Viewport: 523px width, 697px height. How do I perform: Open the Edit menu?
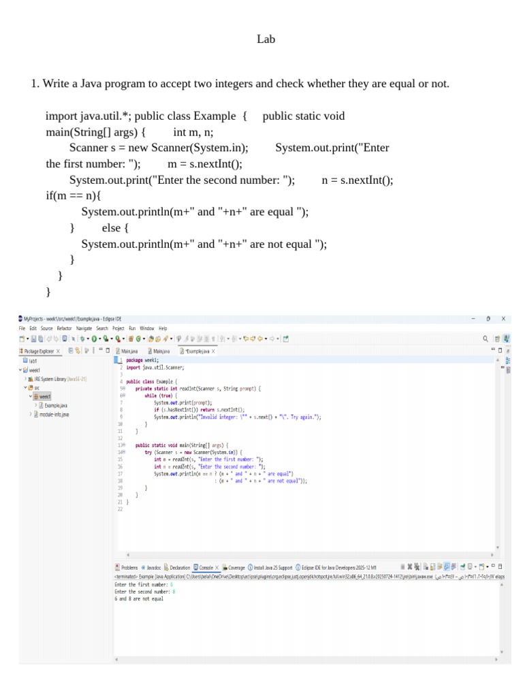[x=33, y=329]
